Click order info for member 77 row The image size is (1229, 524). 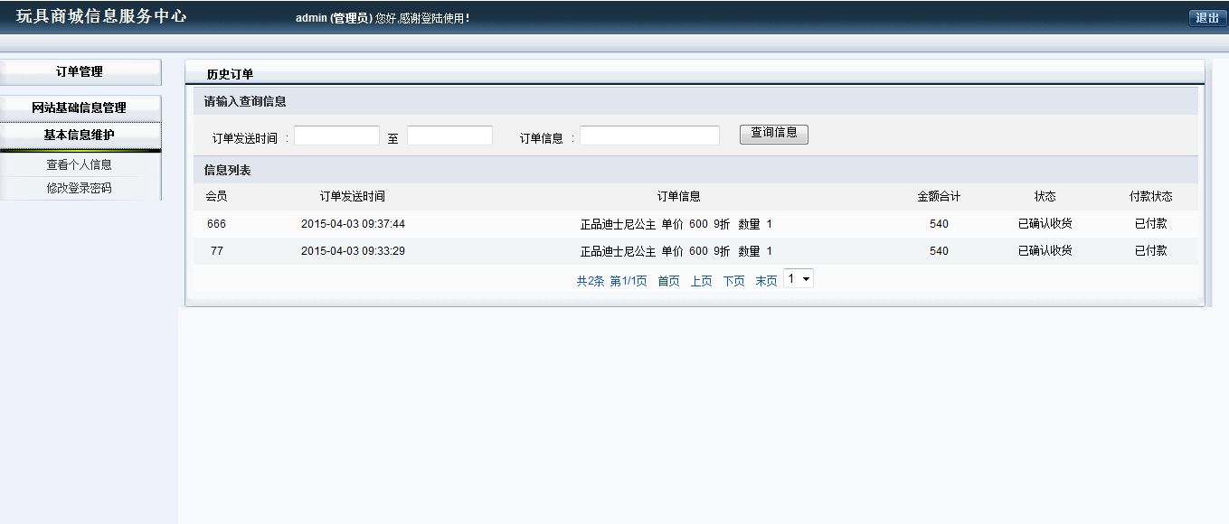click(x=676, y=251)
